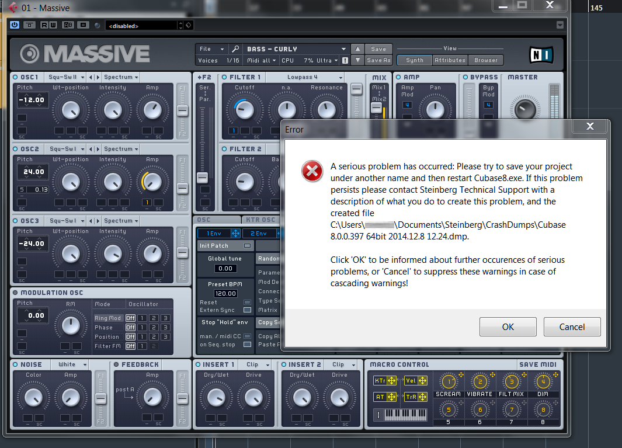Click the Vel macro crosshair handle
Image resolution: width=622 pixels, height=448 pixels.
coord(422,381)
